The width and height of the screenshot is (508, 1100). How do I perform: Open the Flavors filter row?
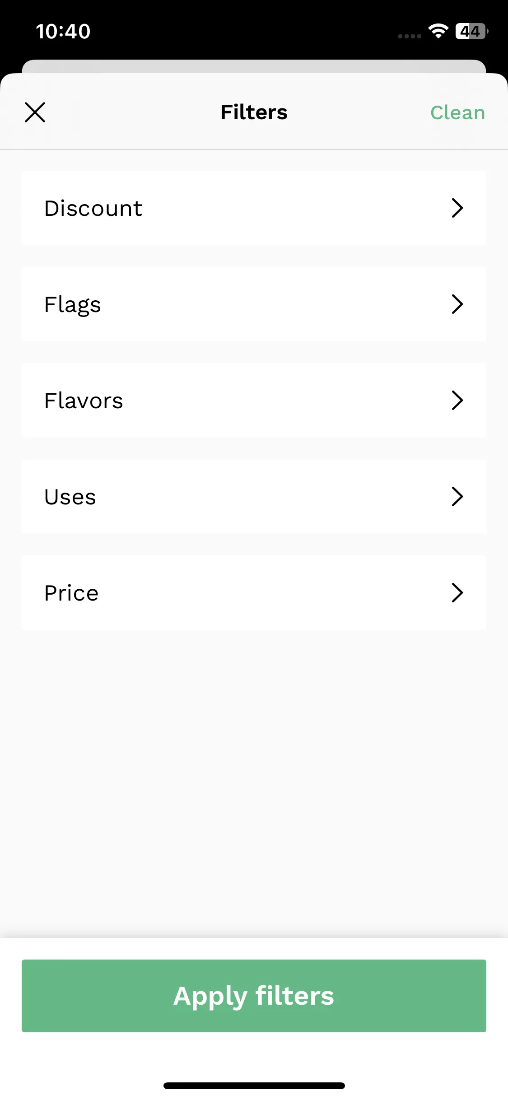click(x=254, y=401)
